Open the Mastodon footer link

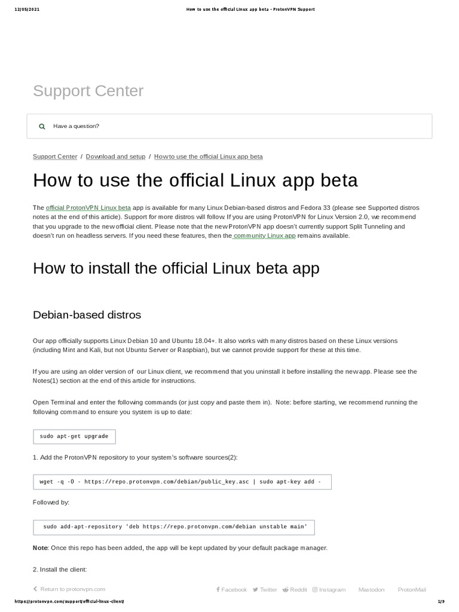tap(371, 589)
